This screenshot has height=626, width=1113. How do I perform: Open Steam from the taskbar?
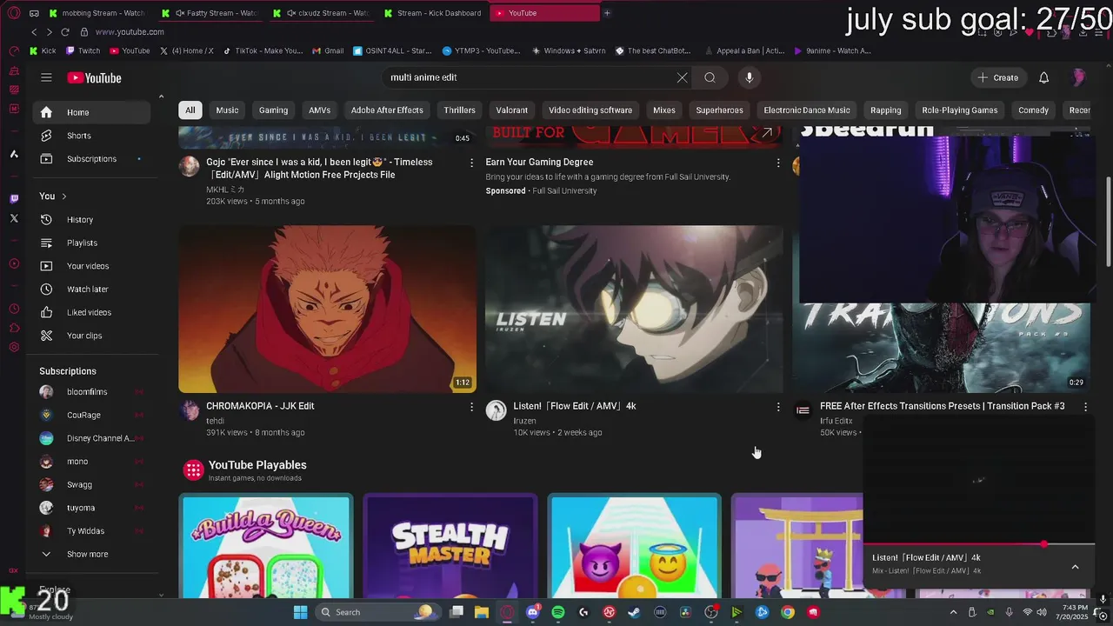point(634,612)
